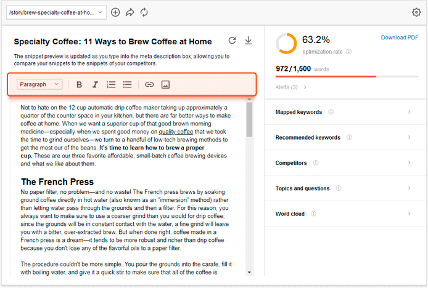Click info icon next to optimization rate
The height and width of the screenshot is (288, 428).
point(349,52)
